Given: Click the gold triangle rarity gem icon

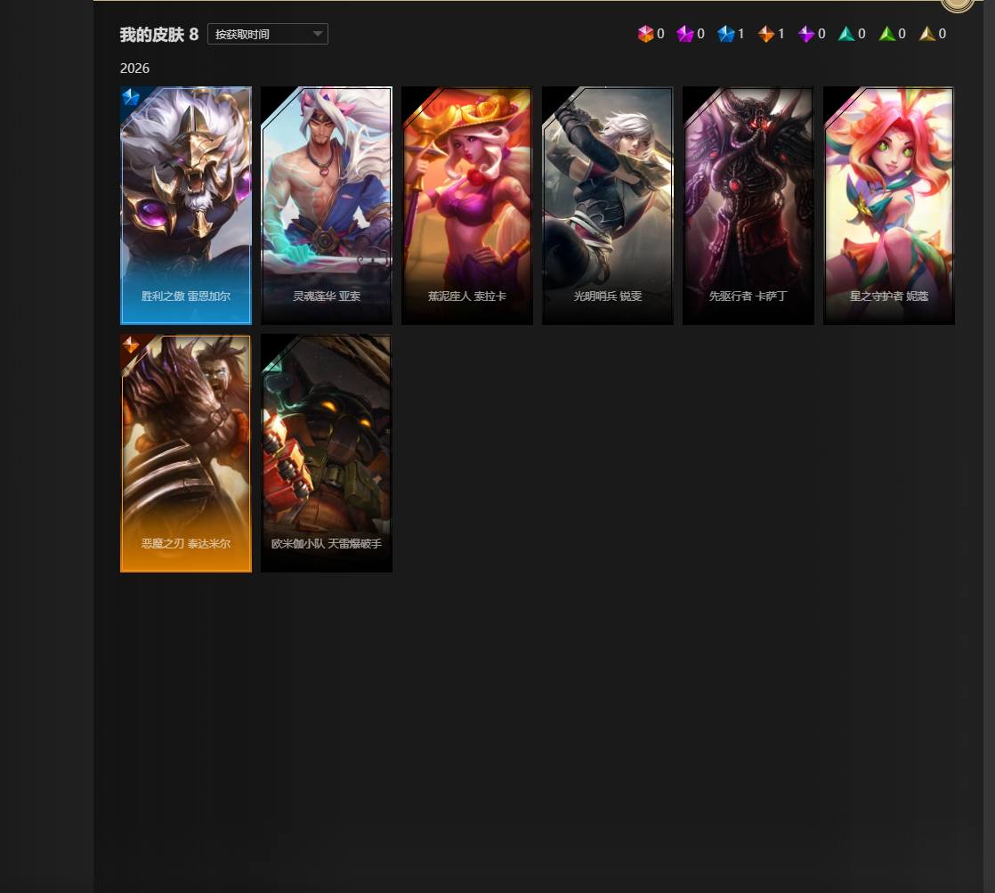Looking at the screenshot, I should tap(927, 34).
